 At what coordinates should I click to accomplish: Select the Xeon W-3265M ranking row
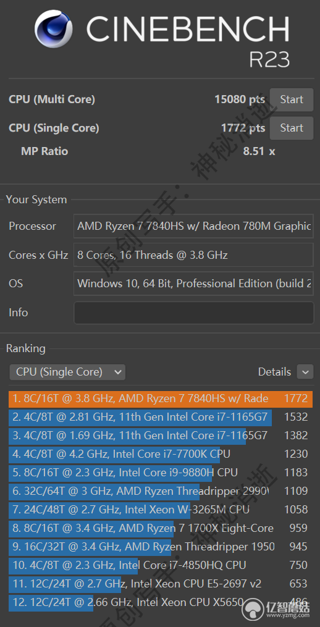coord(161,510)
